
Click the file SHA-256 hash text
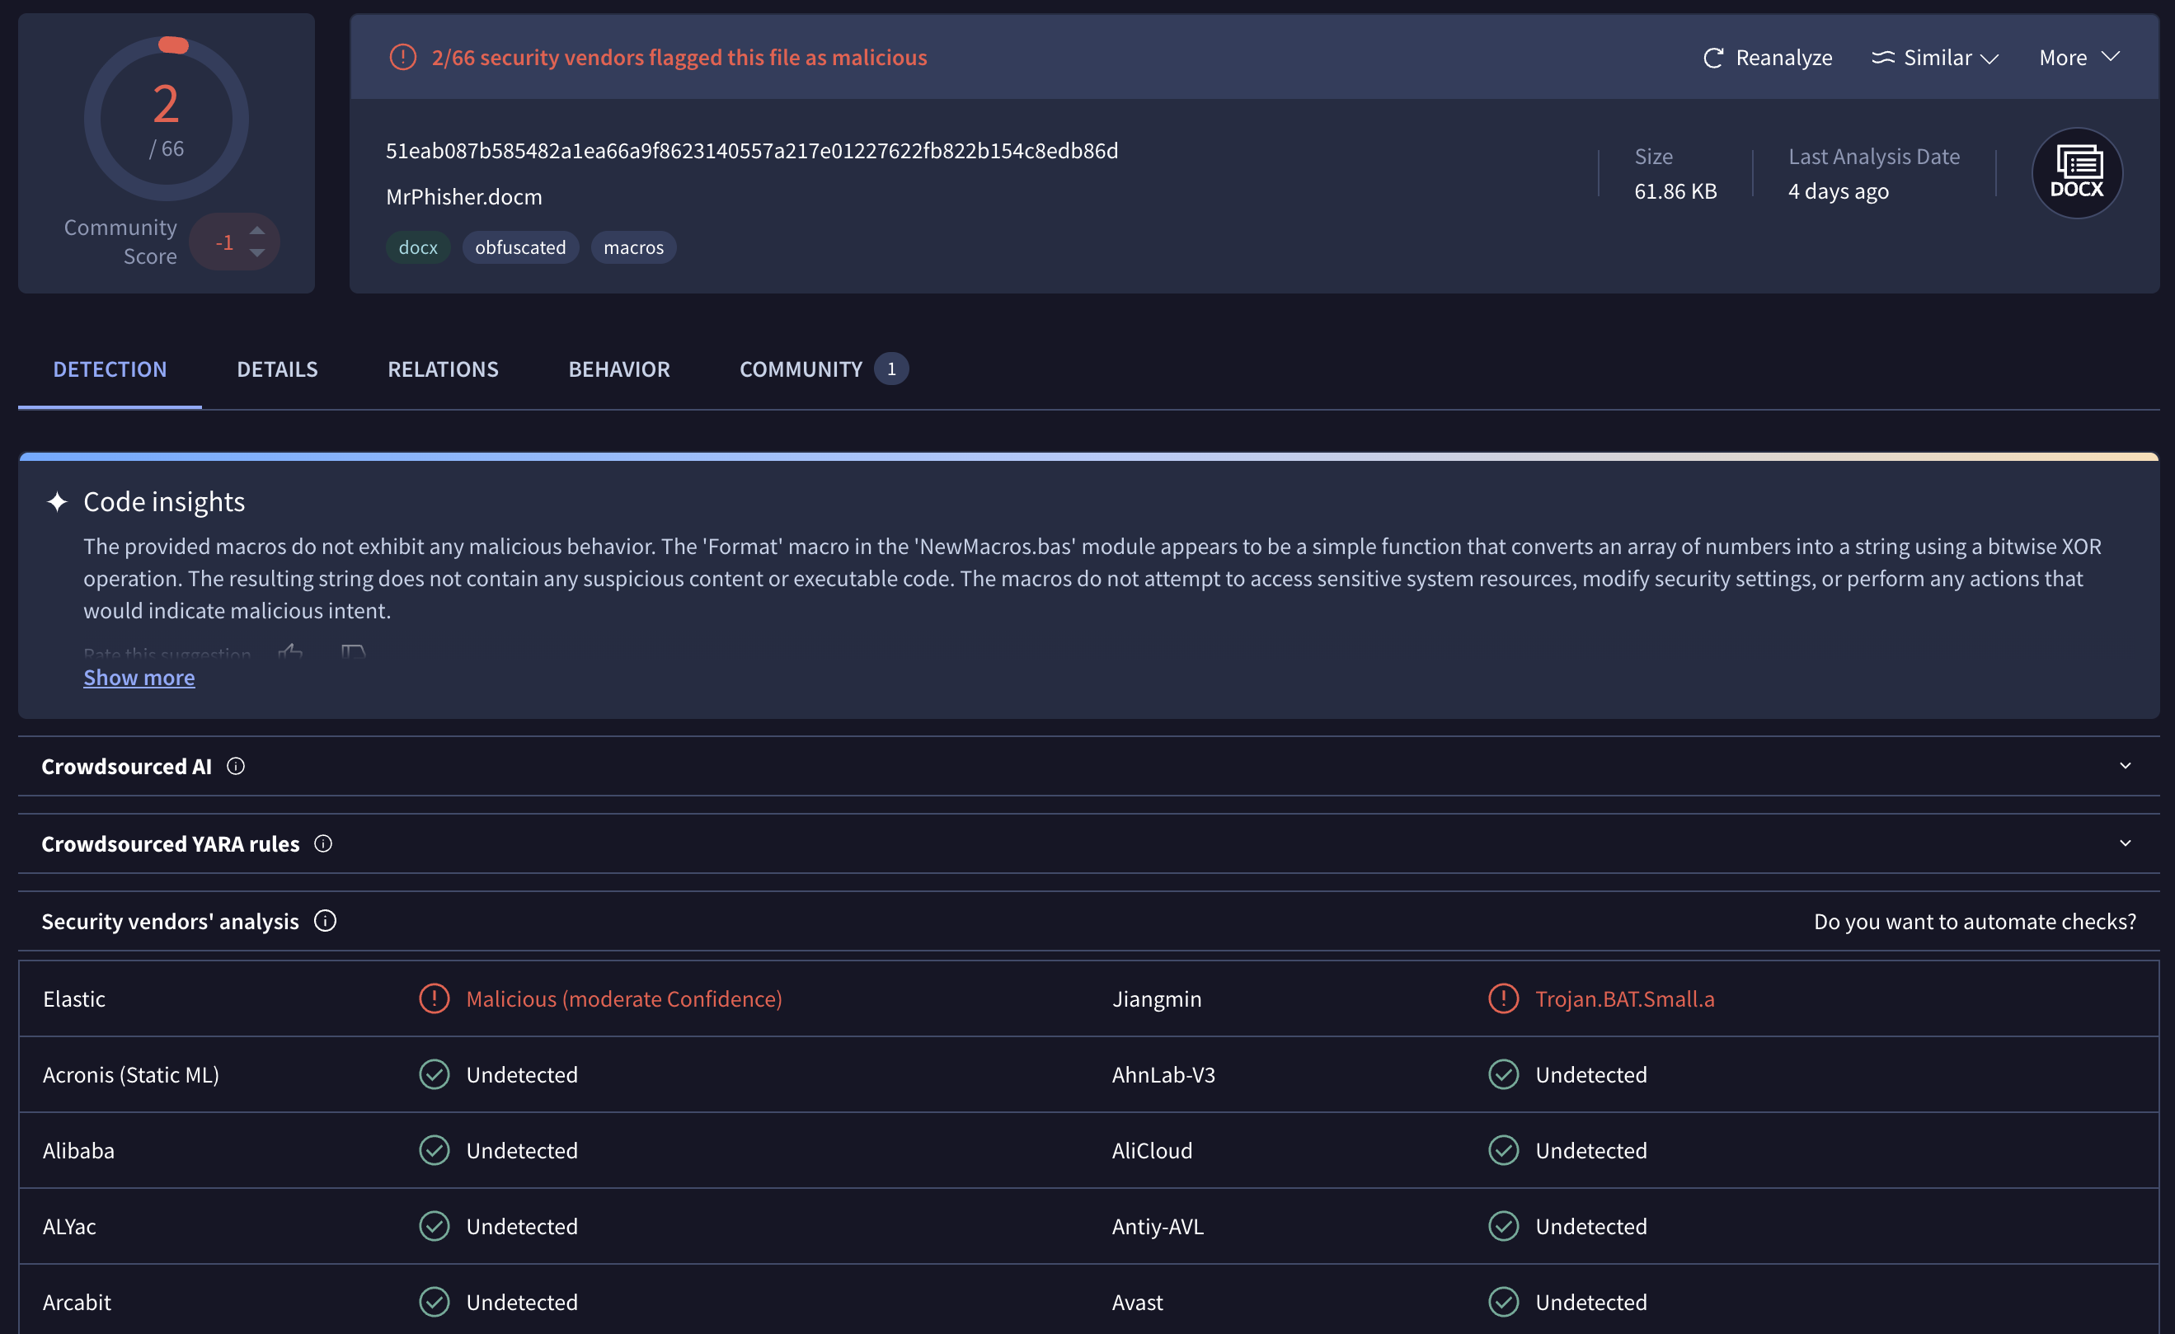pyautogui.click(x=752, y=150)
